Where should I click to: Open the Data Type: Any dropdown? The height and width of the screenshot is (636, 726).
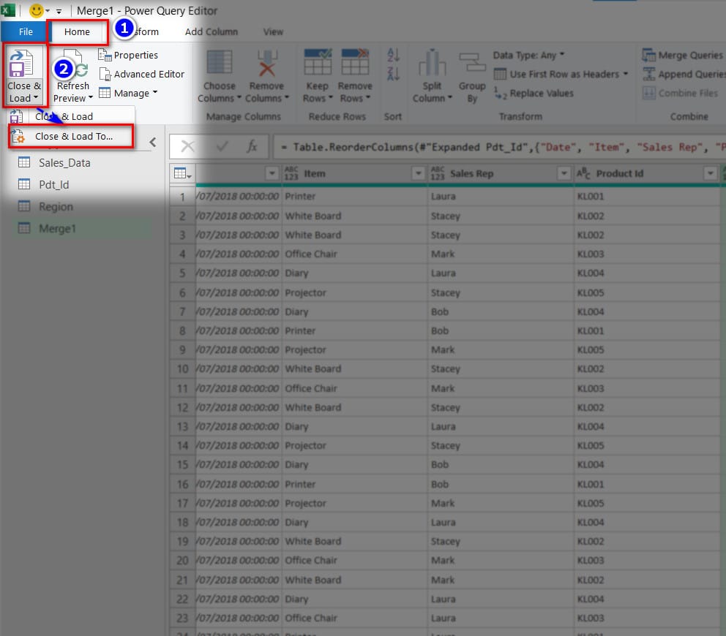point(528,55)
